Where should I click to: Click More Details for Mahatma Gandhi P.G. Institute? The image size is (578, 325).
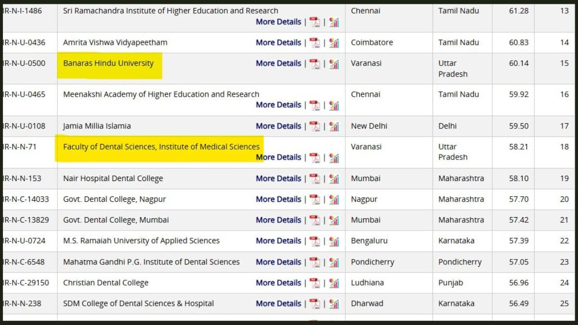[278, 262]
